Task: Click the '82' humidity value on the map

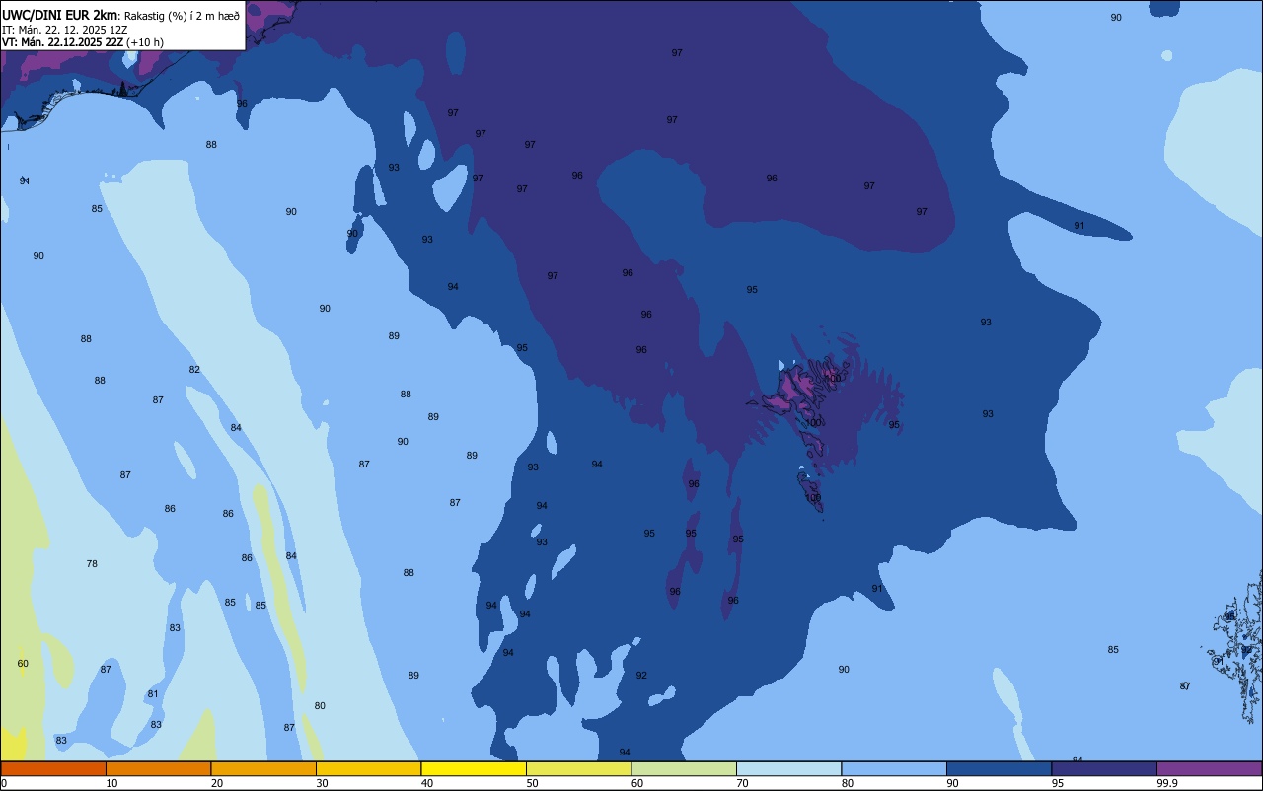Action: [x=194, y=370]
